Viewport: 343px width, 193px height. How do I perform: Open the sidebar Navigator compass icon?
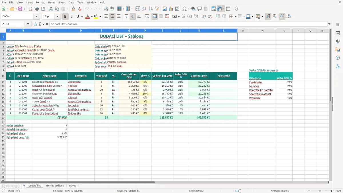pos(338,58)
